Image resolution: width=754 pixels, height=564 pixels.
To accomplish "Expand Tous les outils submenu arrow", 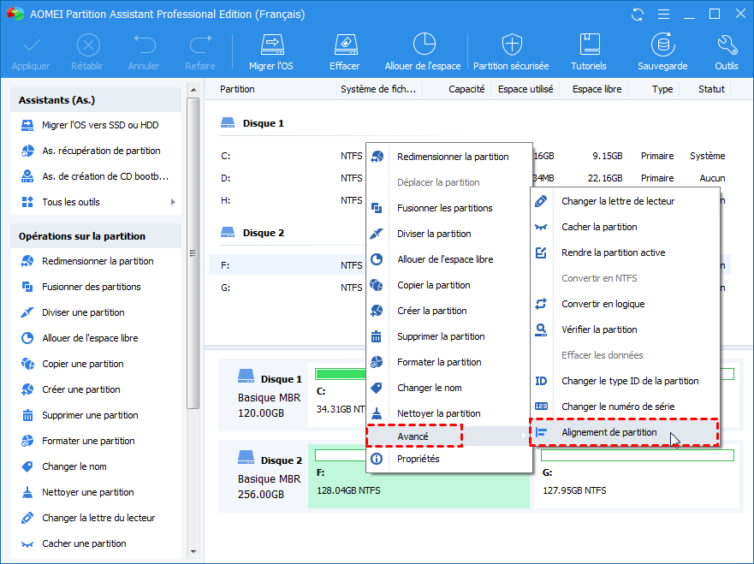I will [173, 202].
